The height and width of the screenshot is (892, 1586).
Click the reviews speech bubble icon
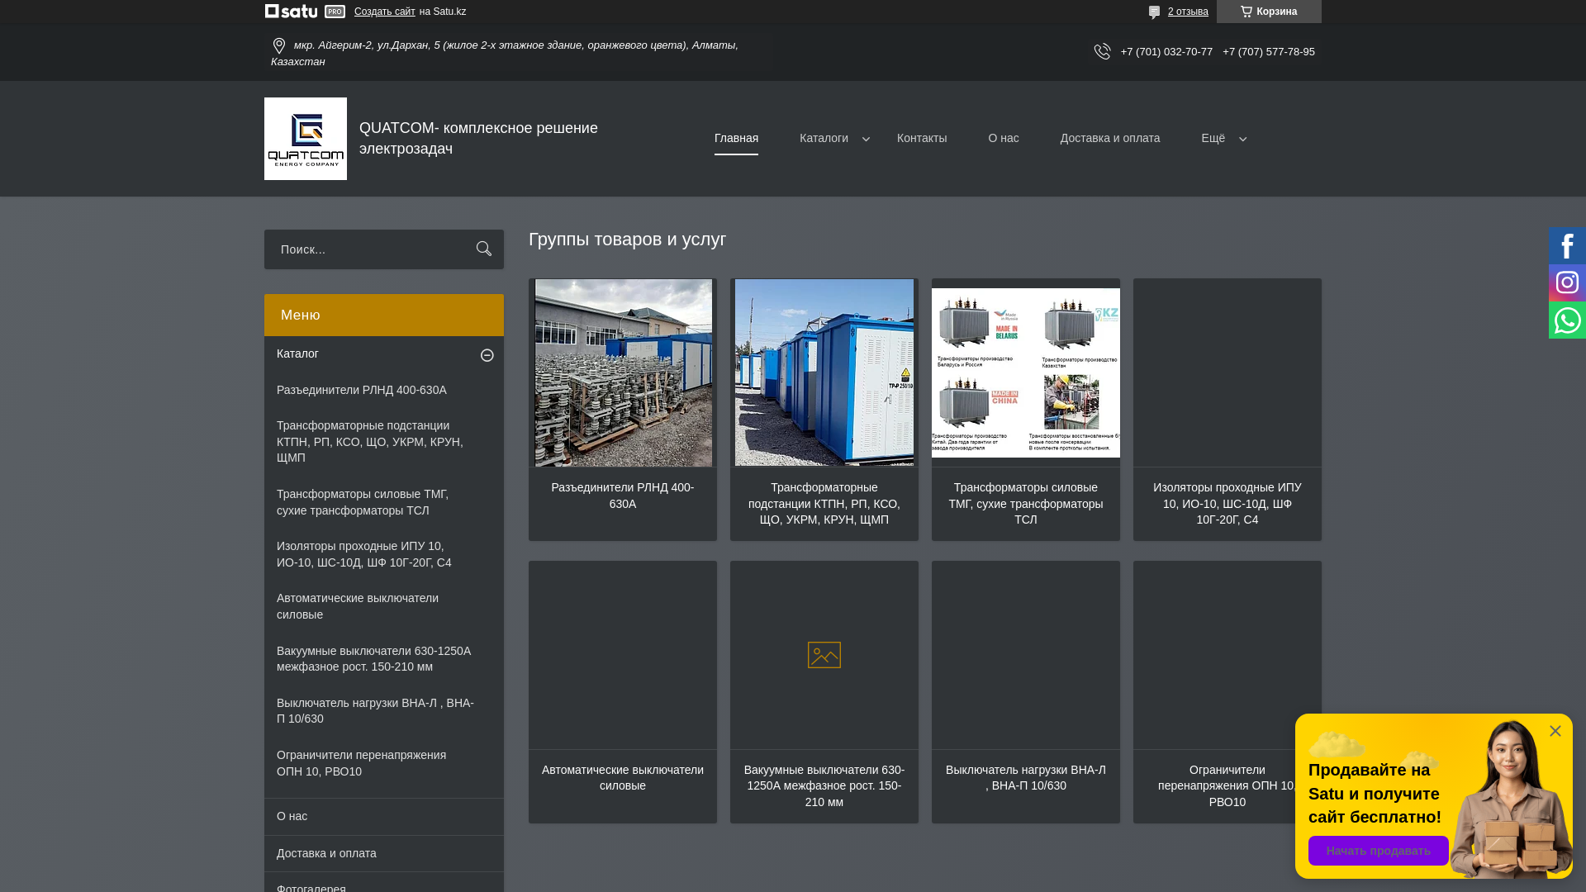[1154, 12]
